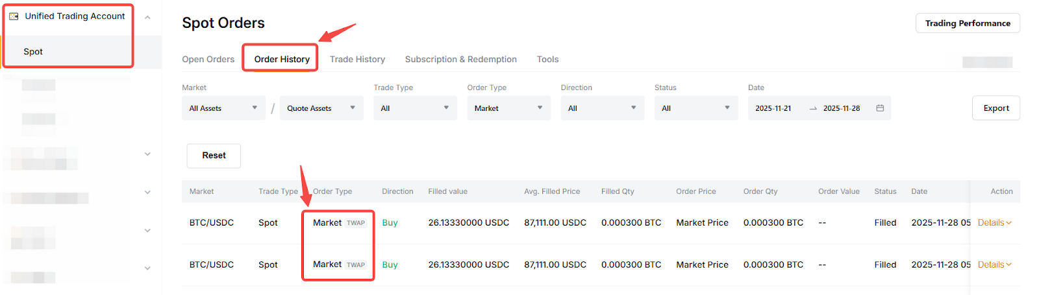Switch to the Trade History tab
The width and height of the screenshot is (1039, 295).
[357, 59]
